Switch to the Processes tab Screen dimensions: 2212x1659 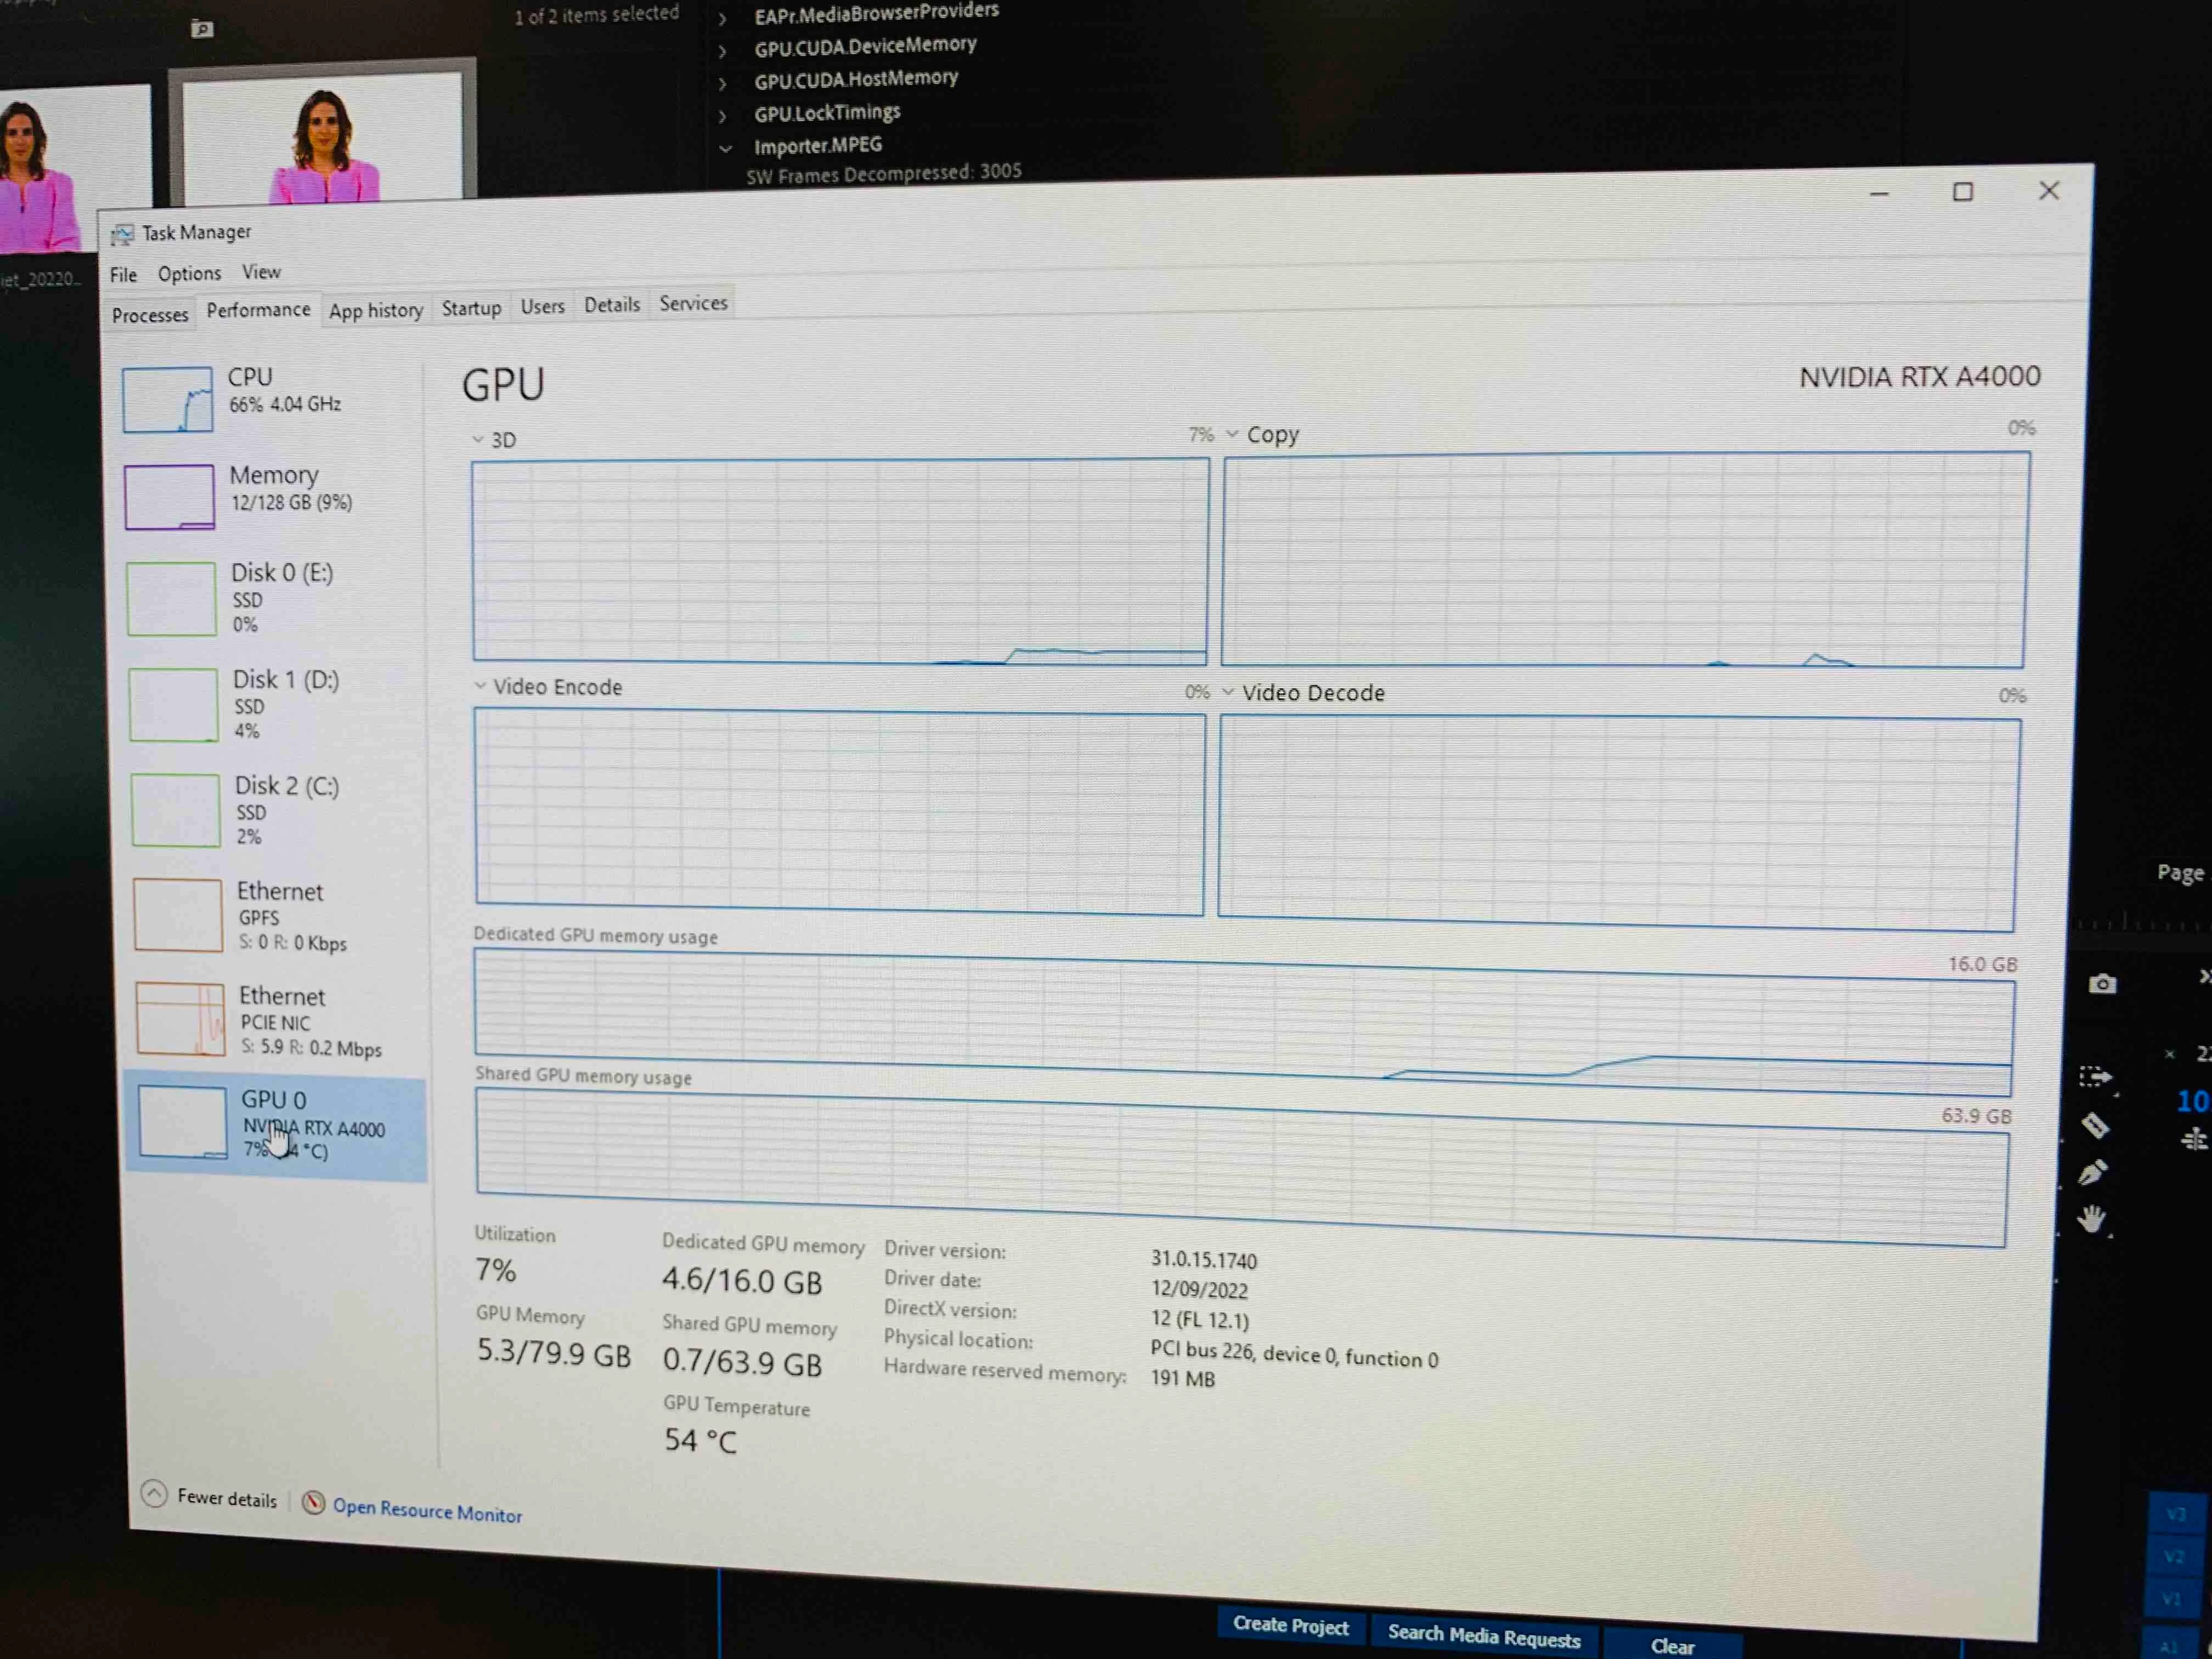click(150, 315)
